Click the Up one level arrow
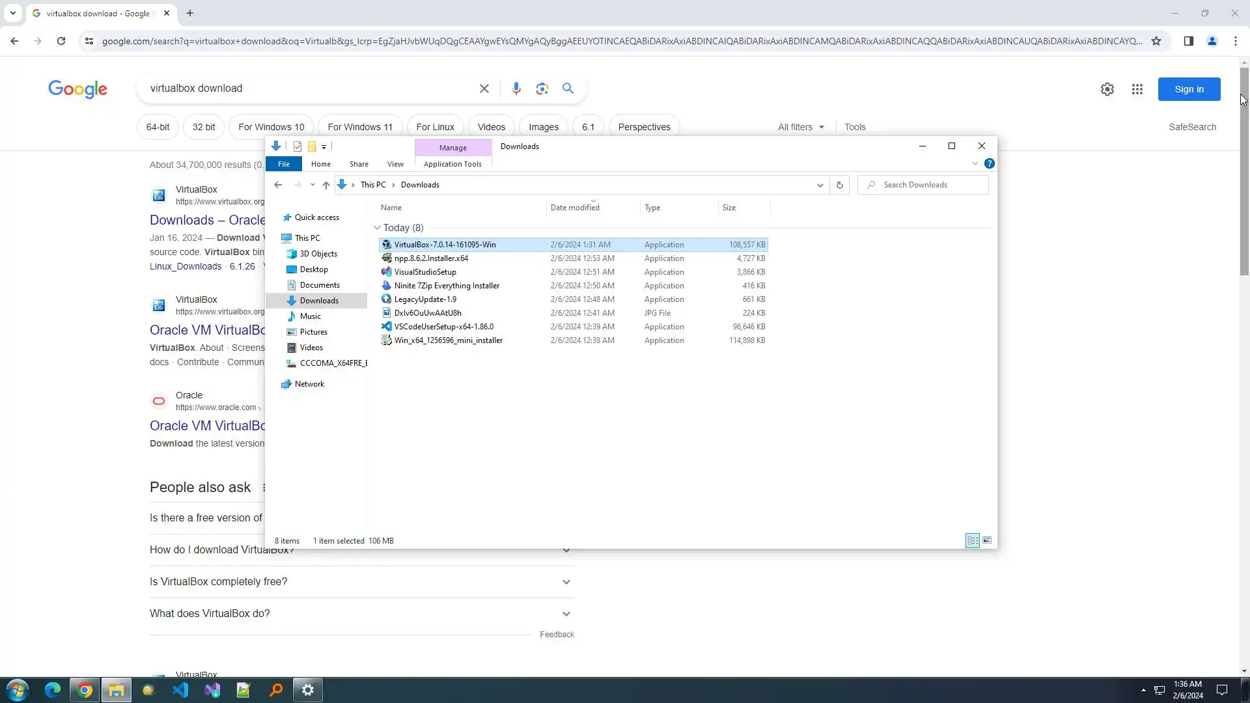Image resolution: width=1250 pixels, height=703 pixels. point(326,186)
